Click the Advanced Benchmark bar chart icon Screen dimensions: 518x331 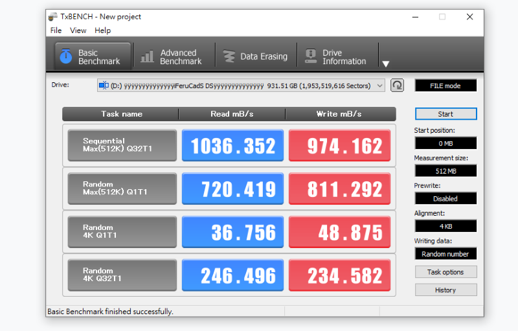147,56
